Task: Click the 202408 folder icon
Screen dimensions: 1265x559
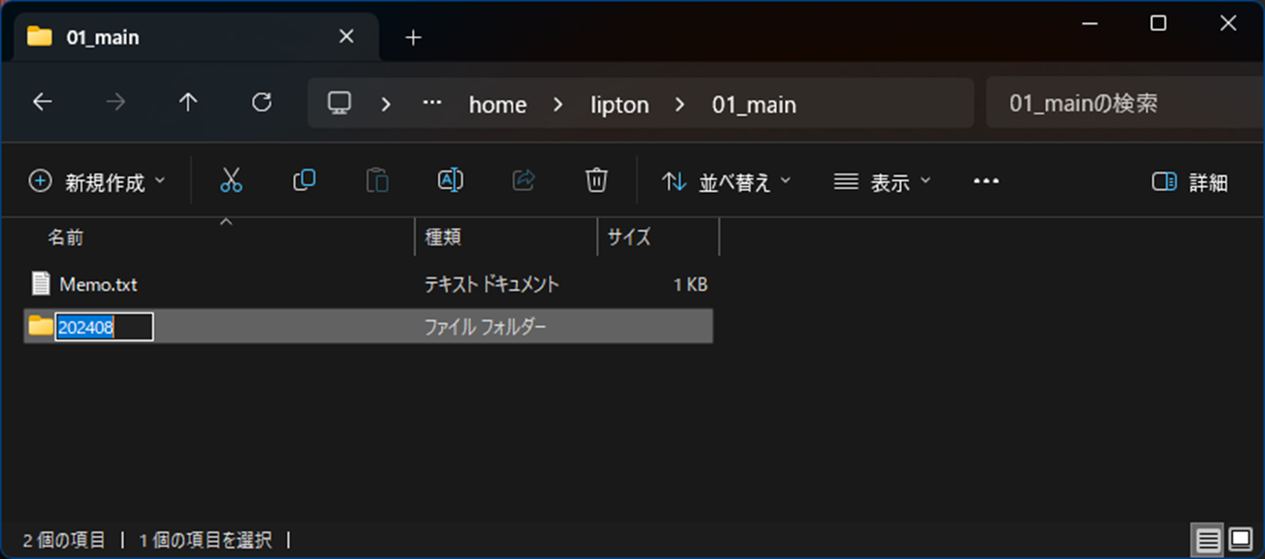Action: point(40,326)
